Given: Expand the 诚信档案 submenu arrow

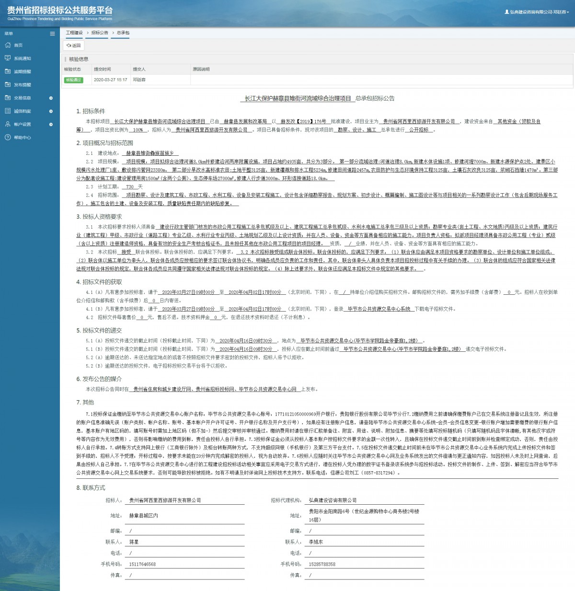Looking at the screenshot, I should click(51, 111).
